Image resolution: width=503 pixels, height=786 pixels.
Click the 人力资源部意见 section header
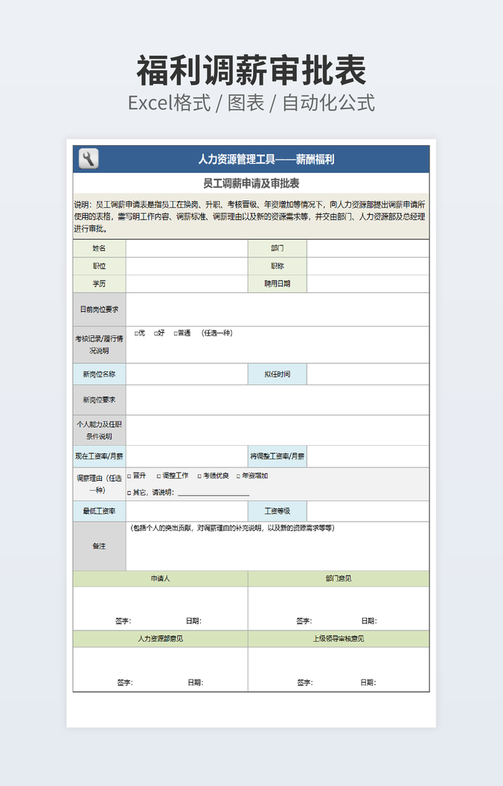(x=160, y=639)
